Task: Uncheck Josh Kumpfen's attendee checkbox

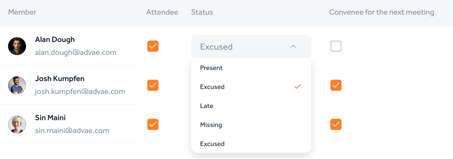Action: coord(153,85)
